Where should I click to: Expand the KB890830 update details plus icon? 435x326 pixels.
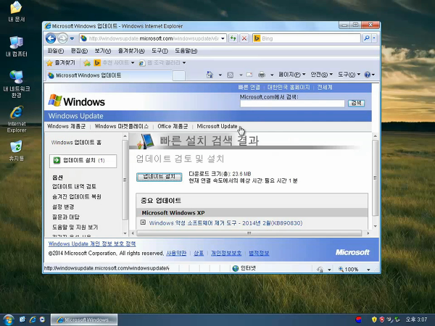tap(143, 222)
